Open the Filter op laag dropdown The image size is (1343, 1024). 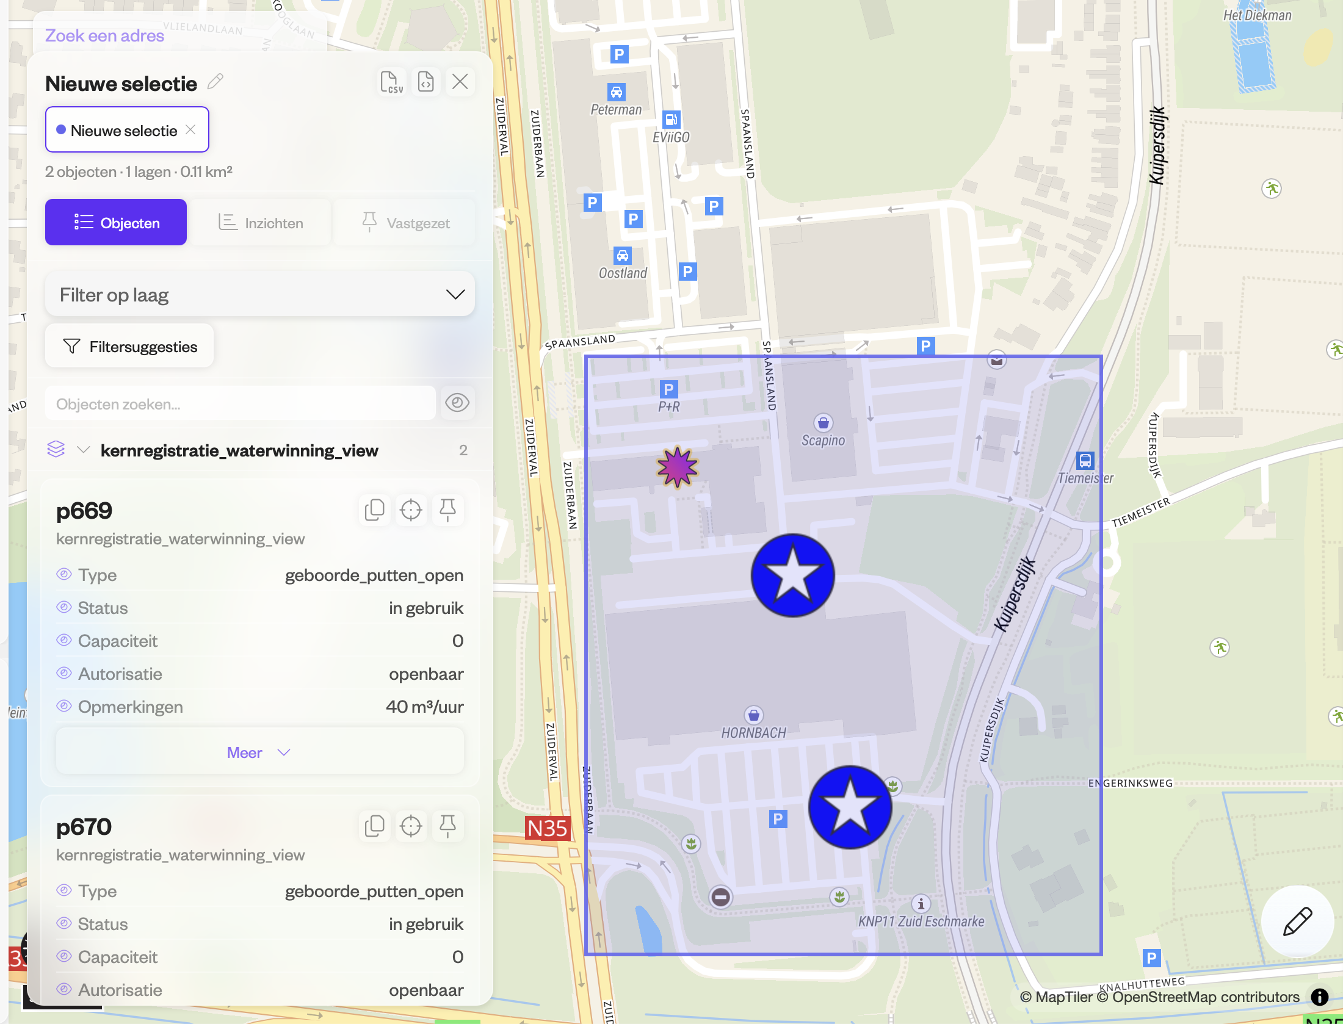pyautogui.click(x=260, y=295)
